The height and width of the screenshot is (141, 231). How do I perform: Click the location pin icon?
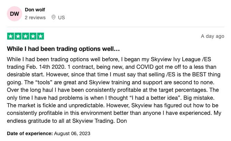[54, 17]
